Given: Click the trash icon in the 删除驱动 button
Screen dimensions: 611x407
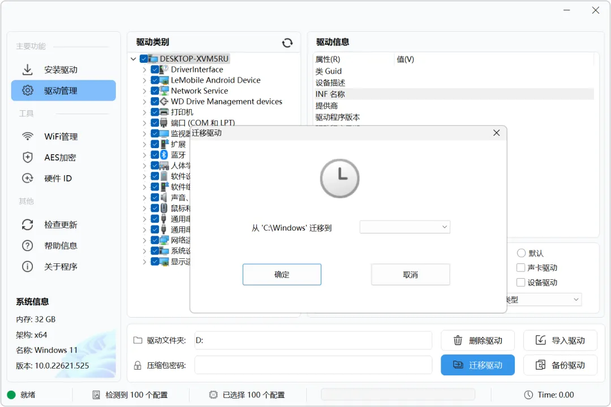Looking at the screenshot, I should pyautogui.click(x=458, y=340).
